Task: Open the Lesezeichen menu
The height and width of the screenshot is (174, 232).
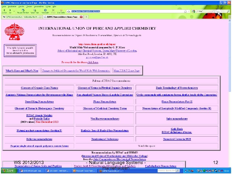Action: point(39,6)
